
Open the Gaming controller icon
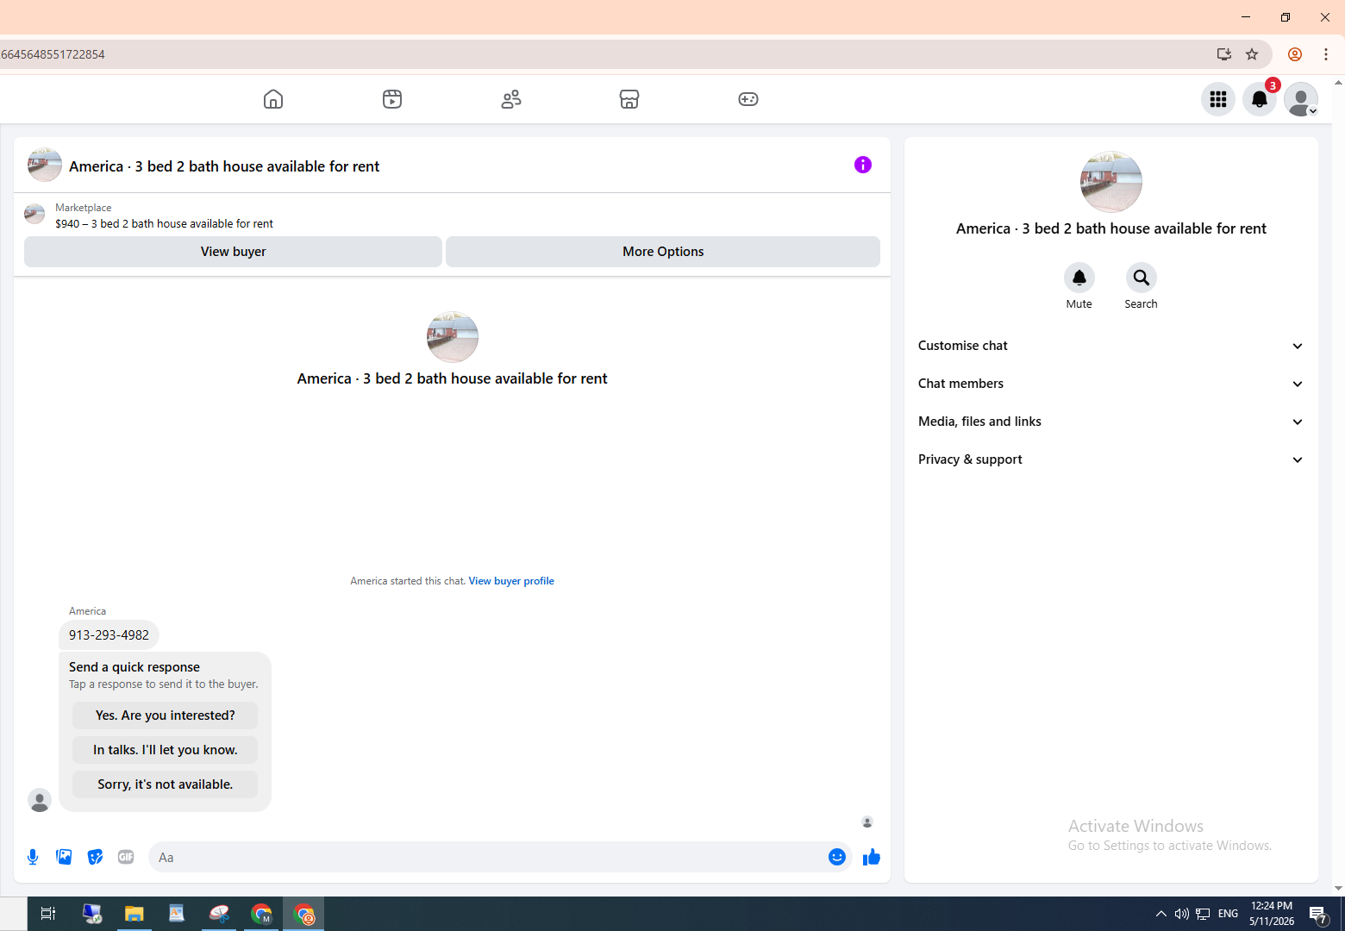[x=748, y=99]
